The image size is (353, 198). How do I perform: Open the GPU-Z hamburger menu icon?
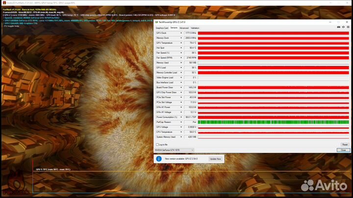point(348,27)
